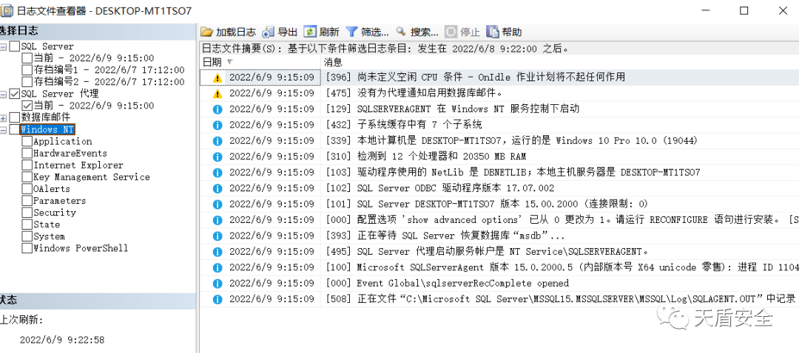Image resolution: width=799 pixels, height=353 pixels.
Task: Click the 停止 button text
Action: tap(470, 32)
